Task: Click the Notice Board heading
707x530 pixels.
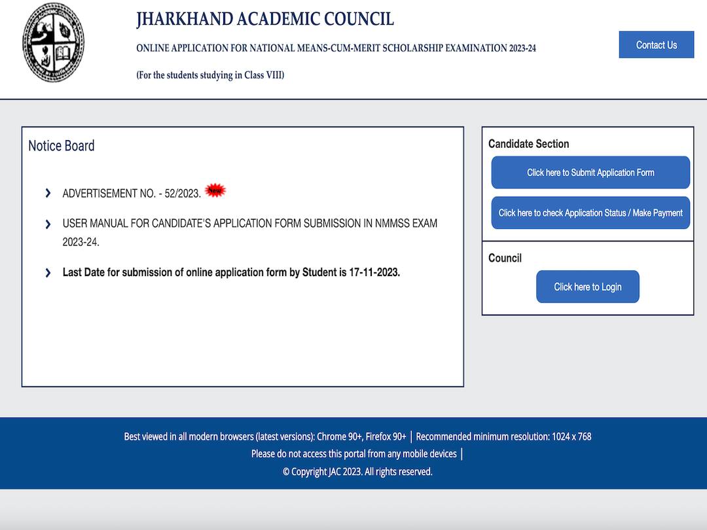Action: 61,146
